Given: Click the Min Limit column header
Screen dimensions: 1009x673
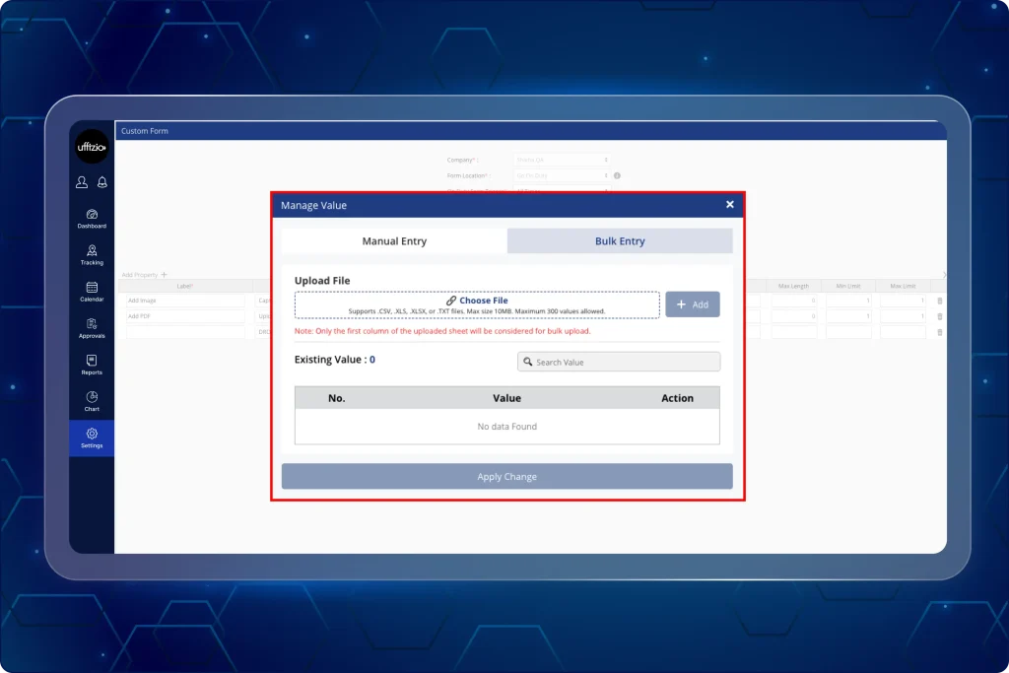Looking at the screenshot, I should (x=848, y=287).
